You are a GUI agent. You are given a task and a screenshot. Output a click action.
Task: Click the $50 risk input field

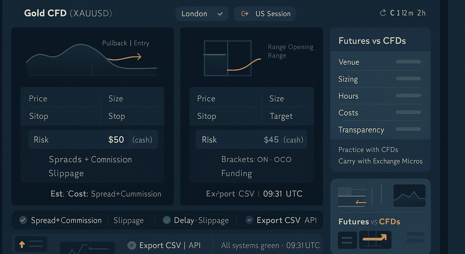pos(93,140)
